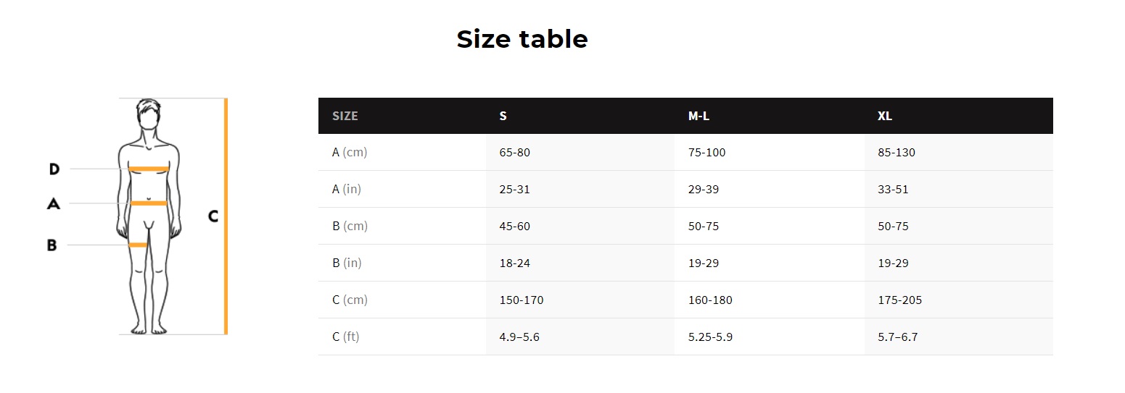Click the 4.9–5.6 value for size S
1125x393 pixels.
point(519,337)
